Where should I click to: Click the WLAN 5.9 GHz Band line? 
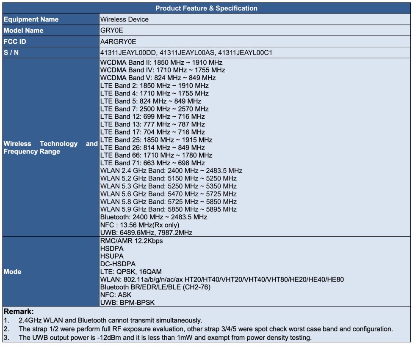(x=169, y=209)
